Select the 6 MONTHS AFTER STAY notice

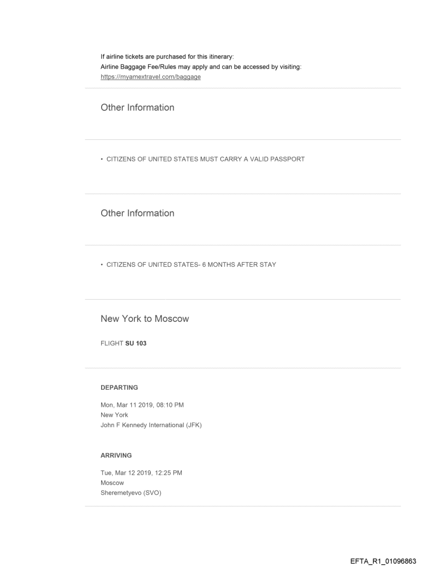[x=191, y=265]
